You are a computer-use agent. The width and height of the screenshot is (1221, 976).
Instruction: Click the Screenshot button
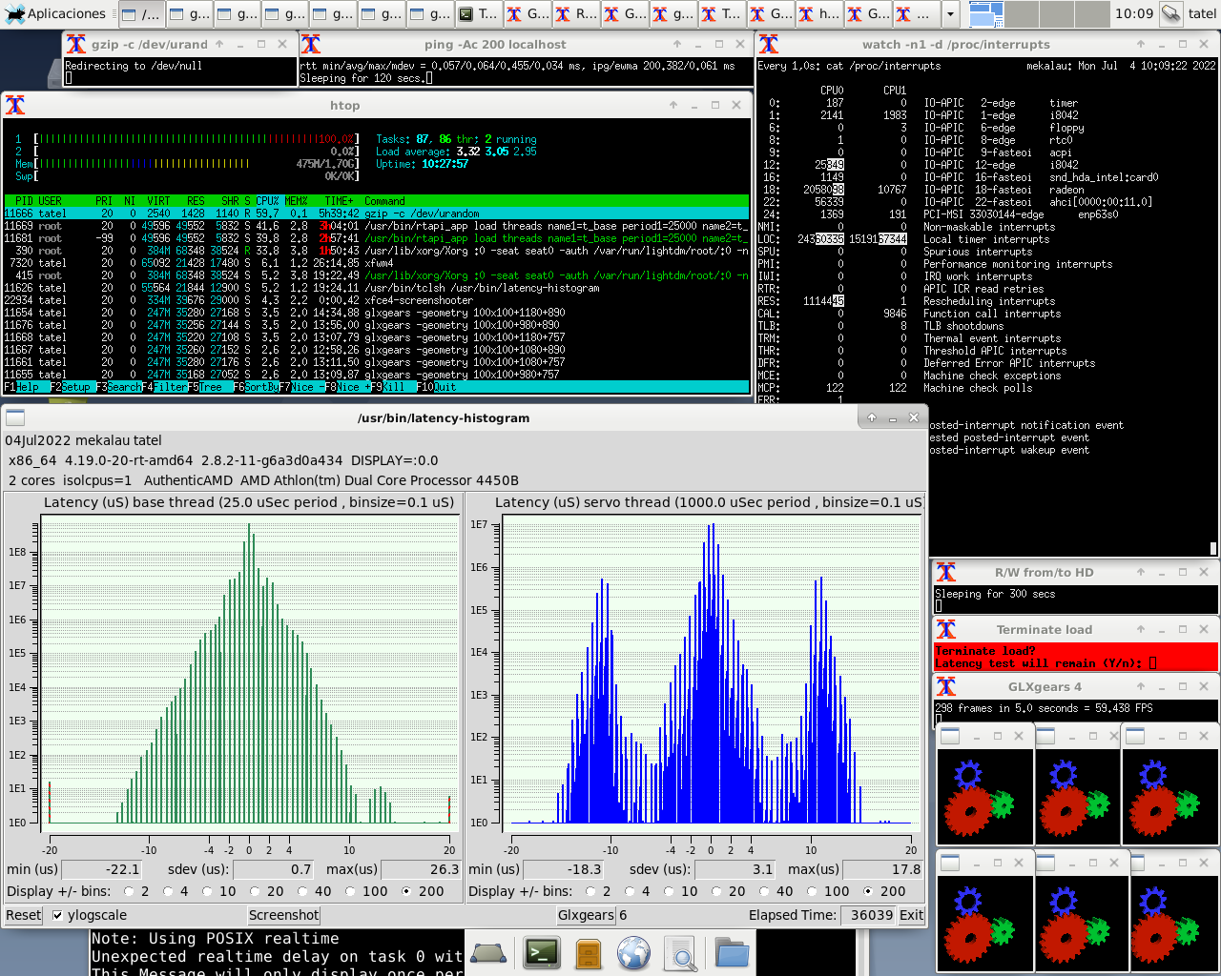[x=283, y=915]
